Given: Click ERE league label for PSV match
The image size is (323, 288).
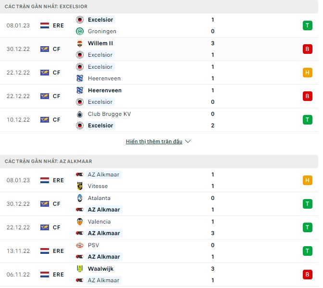Looking at the screenshot, I should pos(59,251).
